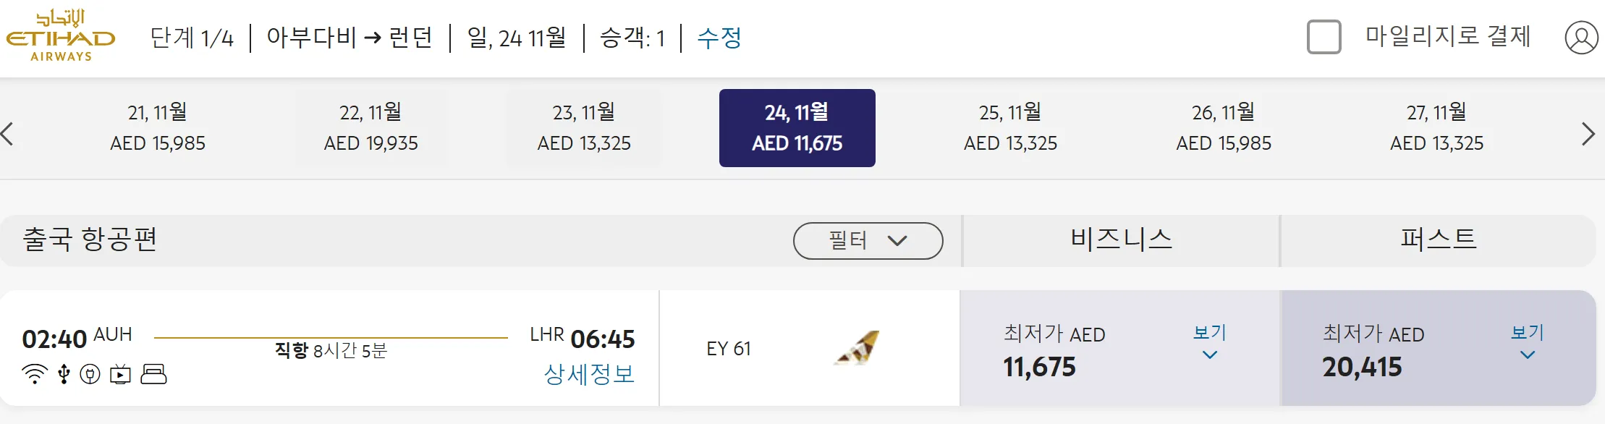Viewport: 1605px width, 424px height.
Task: Select the 23, 11월 date tab
Action: tap(584, 128)
